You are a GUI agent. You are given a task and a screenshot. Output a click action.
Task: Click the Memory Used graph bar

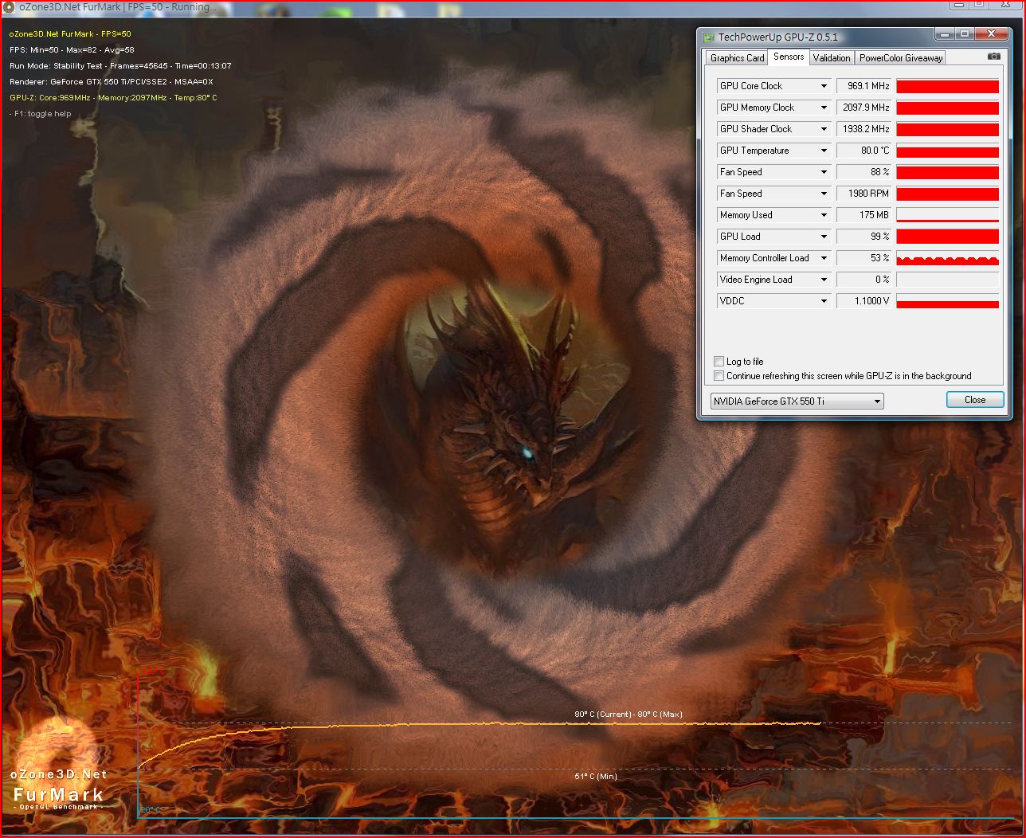(947, 215)
